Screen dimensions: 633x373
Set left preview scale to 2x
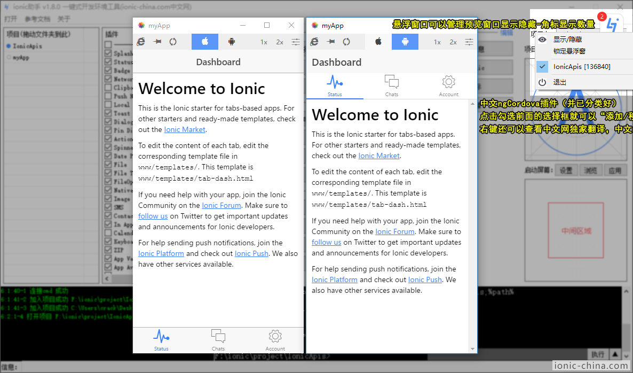point(280,42)
